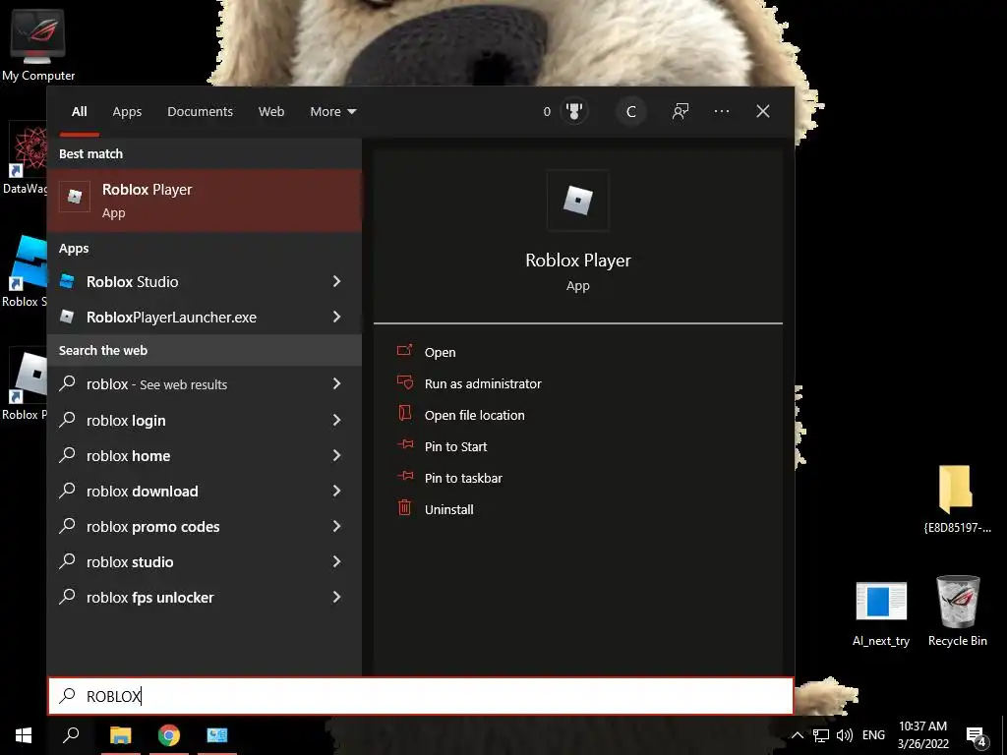Expand the roblox fps unlocker suggestion arrow
Screen dimensions: 1007x755
tap(336, 597)
